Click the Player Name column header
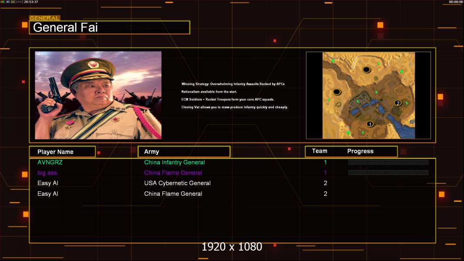This screenshot has width=464, height=261. click(x=62, y=152)
